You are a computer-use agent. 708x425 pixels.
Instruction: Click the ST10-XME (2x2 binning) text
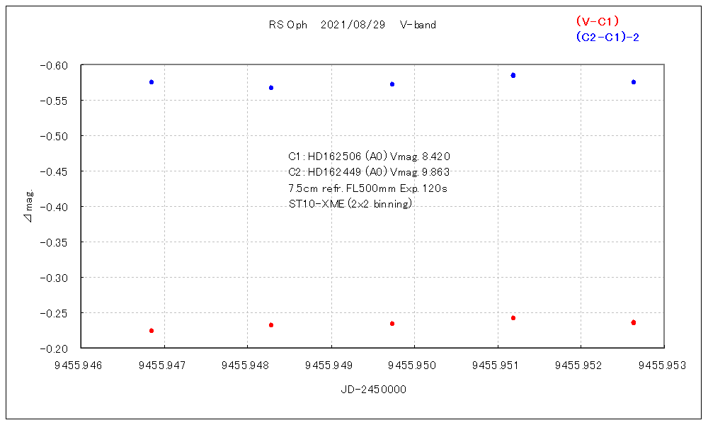point(350,204)
